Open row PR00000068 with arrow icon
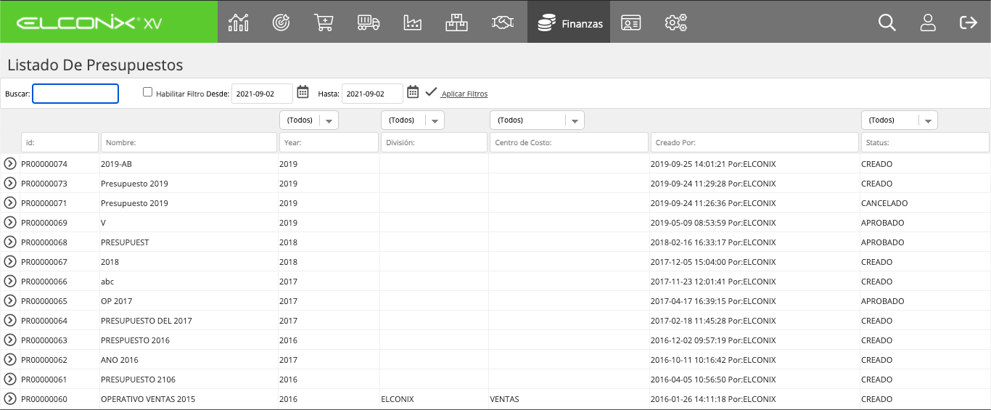The height and width of the screenshot is (410, 991). [x=10, y=242]
